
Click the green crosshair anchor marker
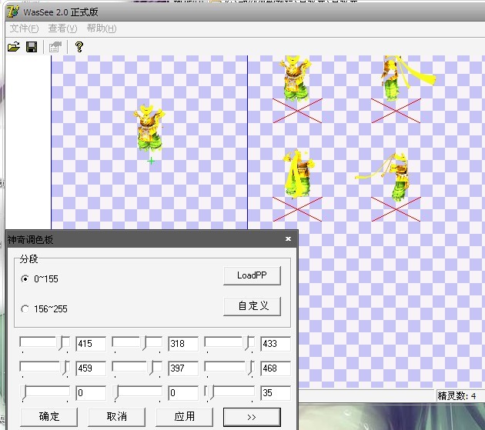pyautogui.click(x=151, y=161)
